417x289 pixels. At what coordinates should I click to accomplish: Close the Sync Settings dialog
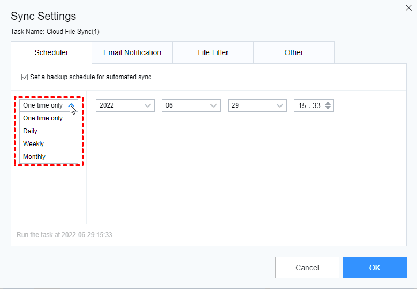[408, 7]
